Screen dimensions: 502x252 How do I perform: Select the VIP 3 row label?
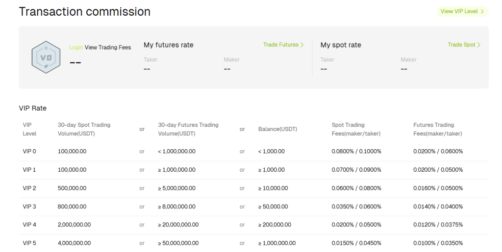click(x=29, y=207)
